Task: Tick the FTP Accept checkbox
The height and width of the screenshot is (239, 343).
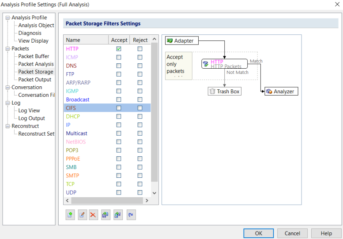Action: (119, 74)
